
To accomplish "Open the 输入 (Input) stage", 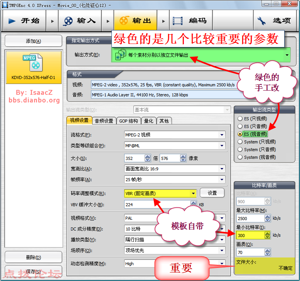I will pos(80,21).
